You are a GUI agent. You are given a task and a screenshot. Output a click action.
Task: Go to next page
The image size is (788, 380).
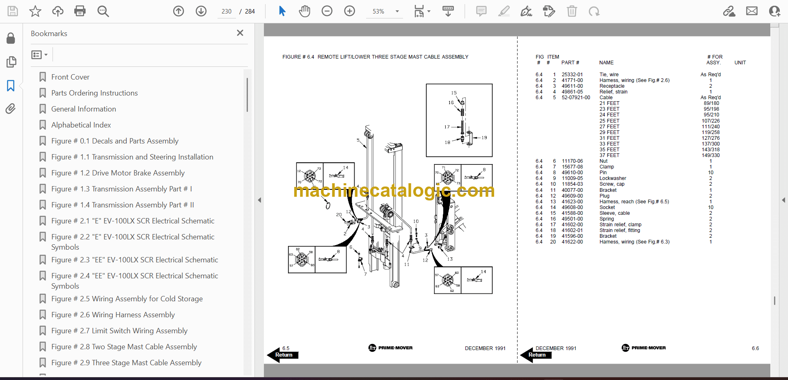(201, 11)
